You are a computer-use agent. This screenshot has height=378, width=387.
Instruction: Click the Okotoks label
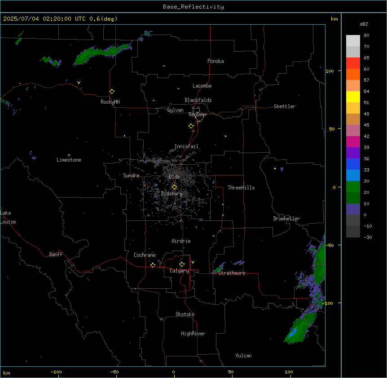(x=185, y=314)
